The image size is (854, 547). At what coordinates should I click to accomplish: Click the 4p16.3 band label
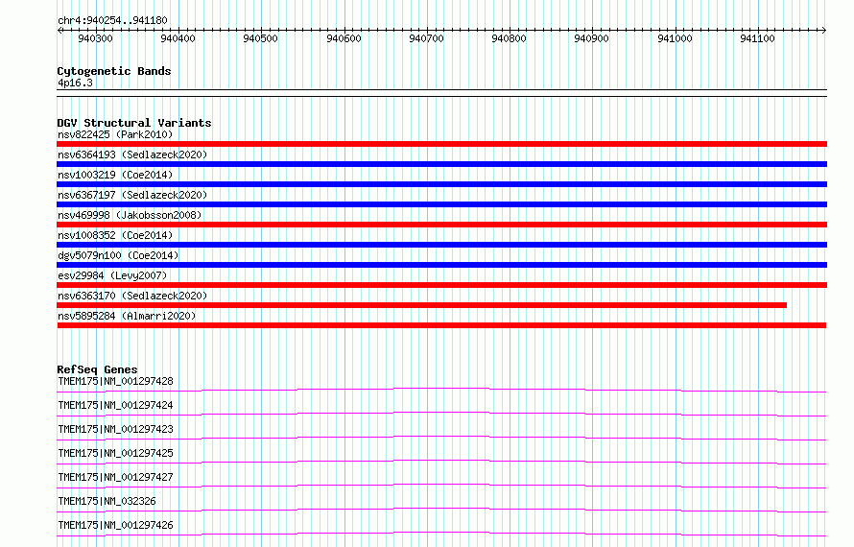75,83
